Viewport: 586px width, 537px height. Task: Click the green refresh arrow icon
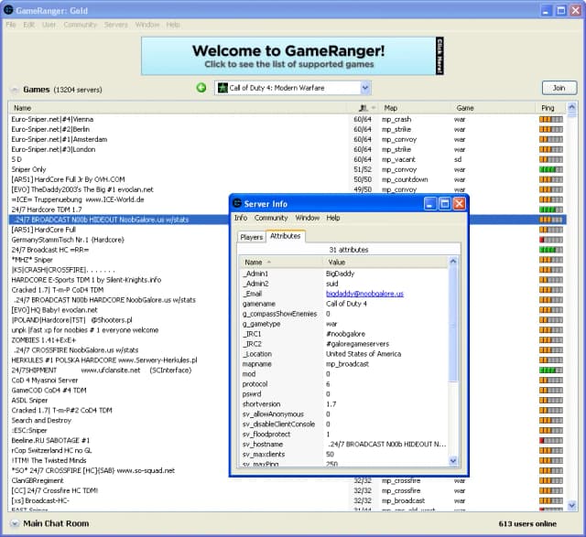(201, 88)
